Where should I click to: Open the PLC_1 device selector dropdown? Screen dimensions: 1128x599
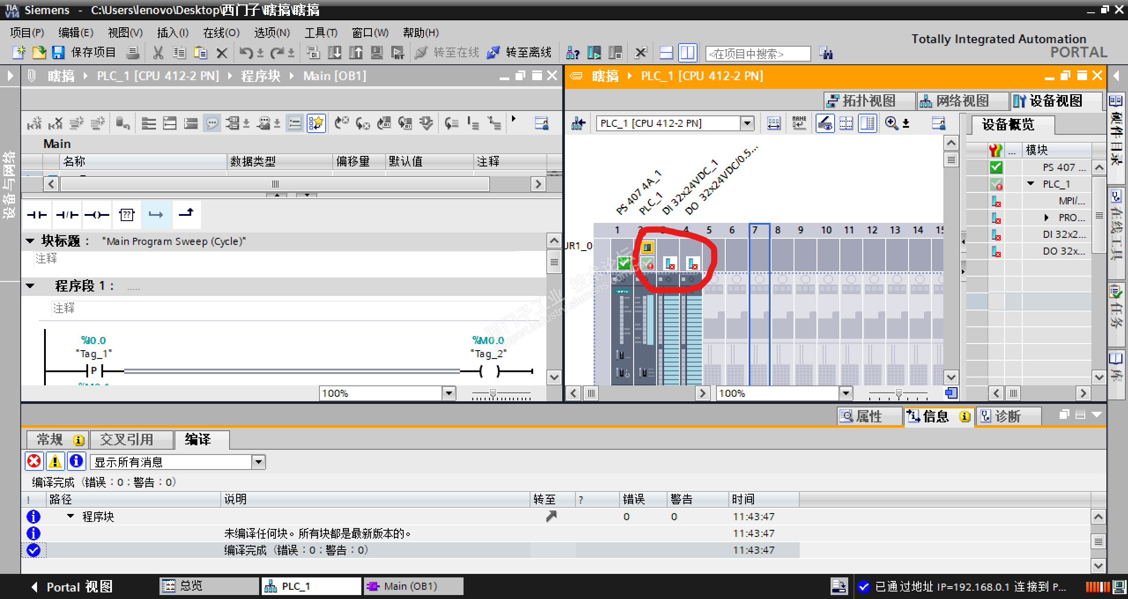pos(747,123)
